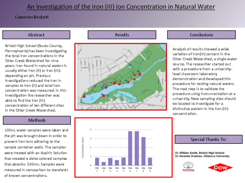Select red site marker 7 on map
This screenshot has height=183, width=245.
134,79
